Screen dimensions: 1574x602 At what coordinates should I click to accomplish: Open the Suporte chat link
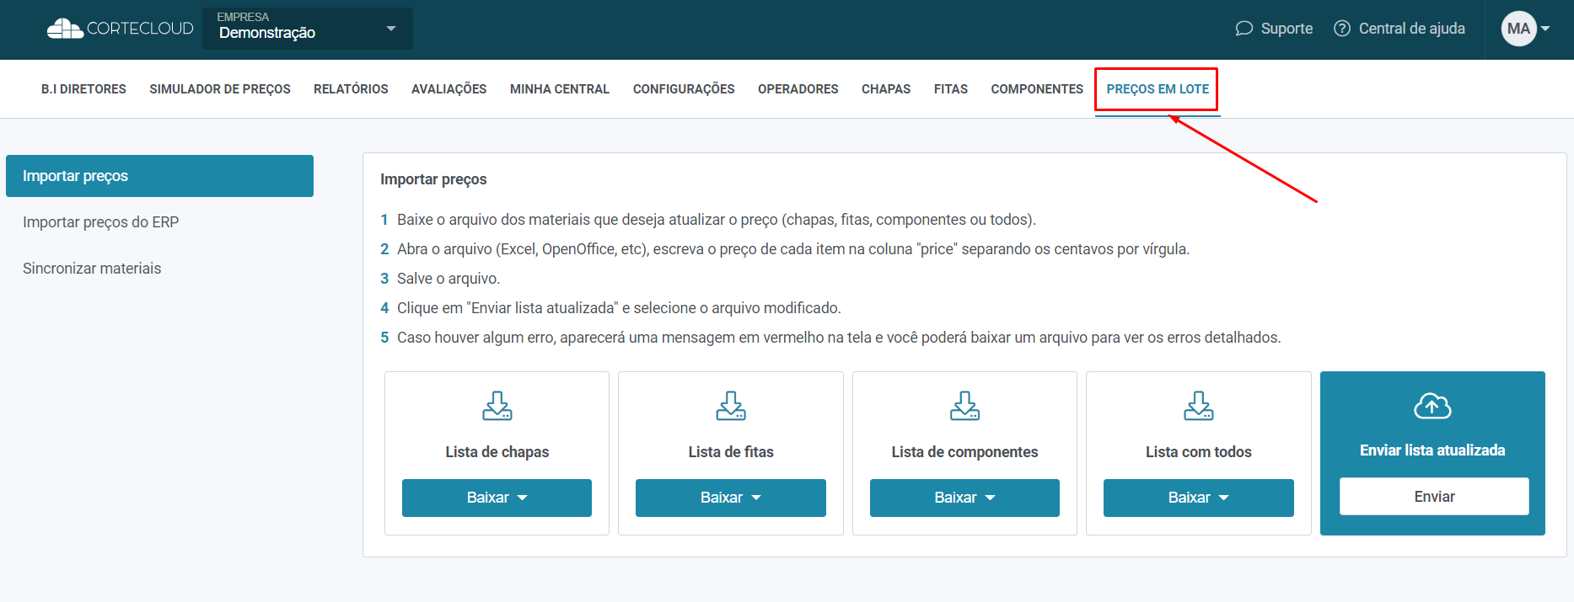click(x=1274, y=29)
